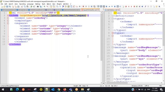Click UTF-8 encoding in status bar

(x=147, y=86)
